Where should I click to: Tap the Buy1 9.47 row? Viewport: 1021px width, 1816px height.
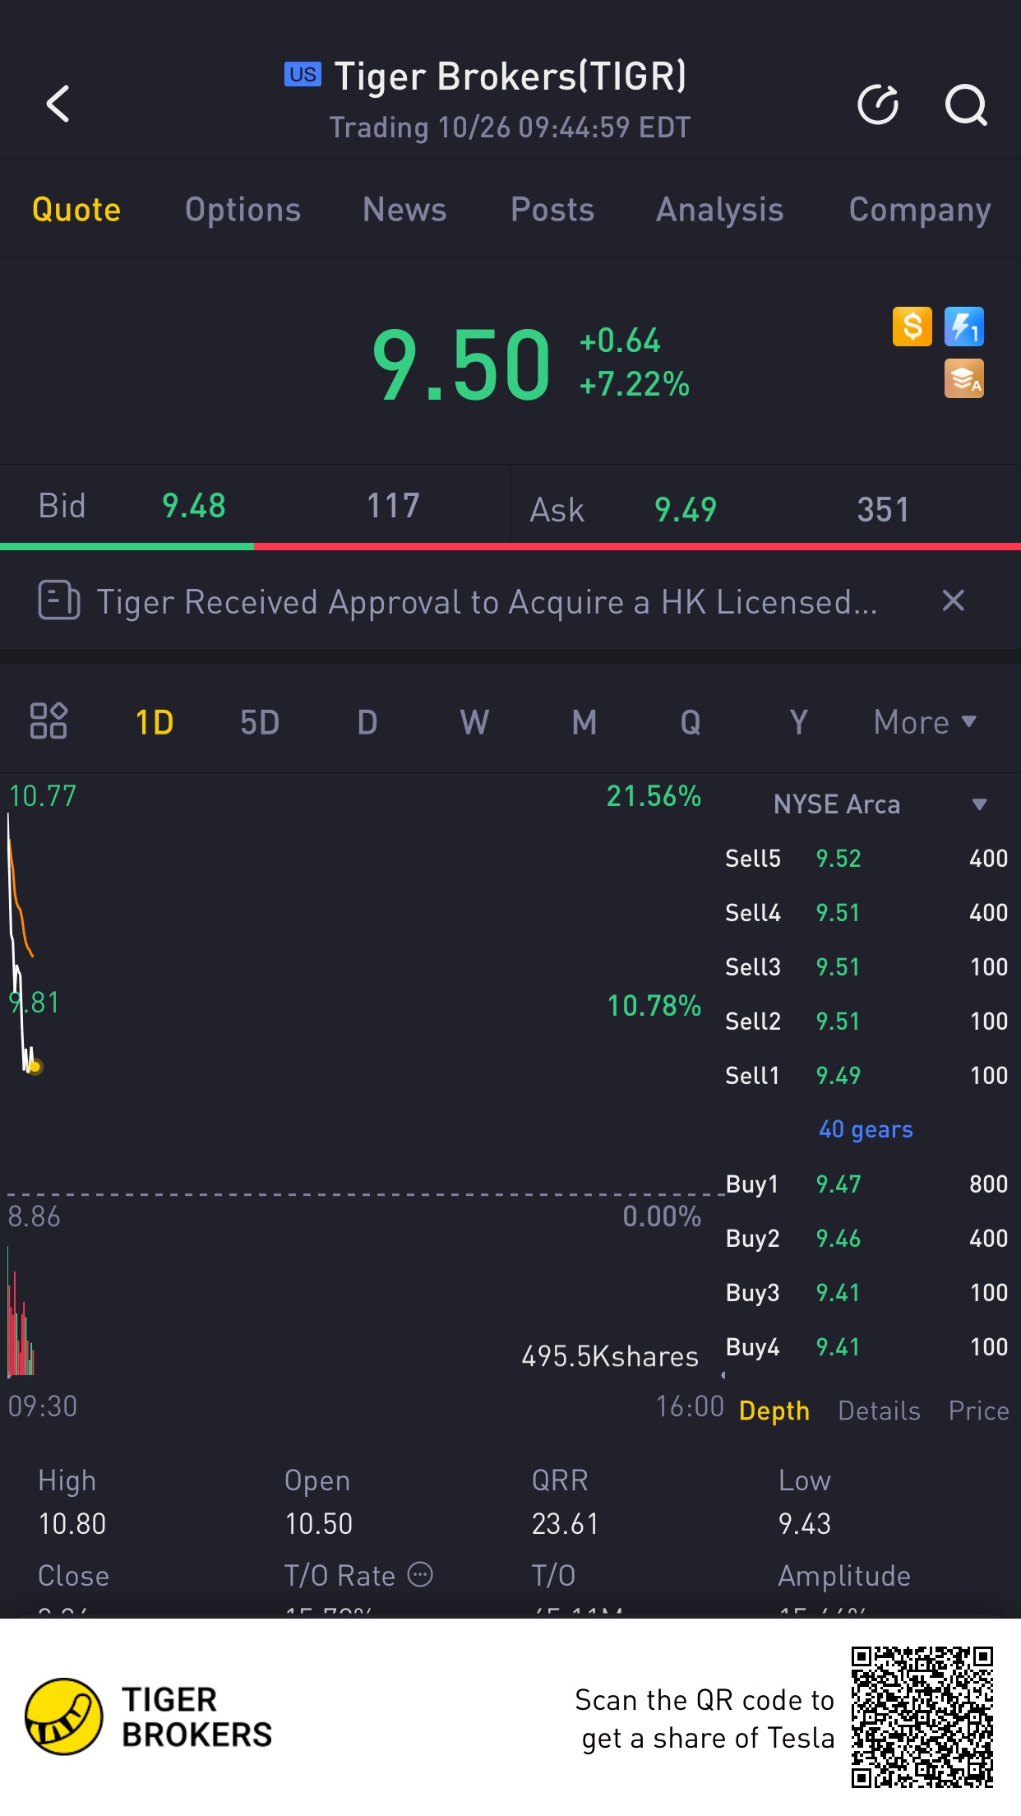[866, 1184]
